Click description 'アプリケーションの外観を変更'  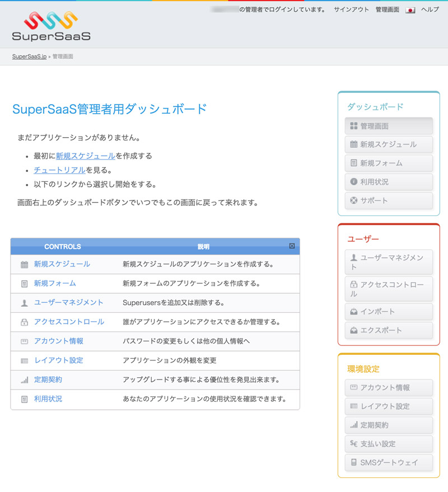pyautogui.click(x=170, y=360)
